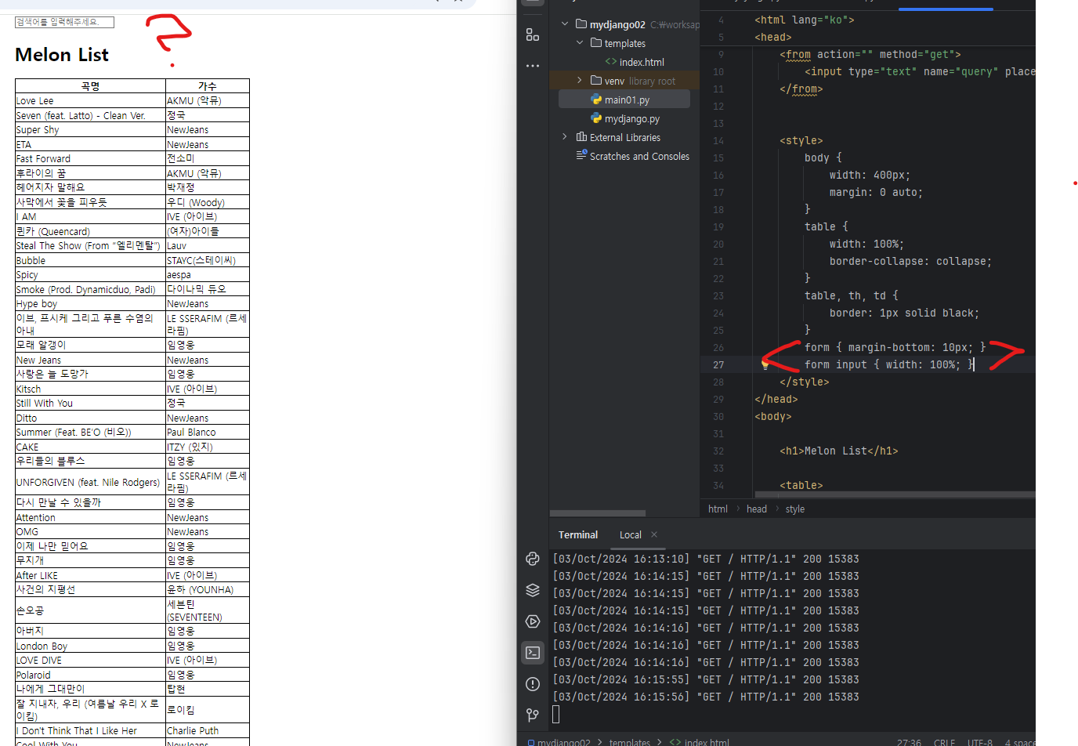
Task: Click the UTF-8 encoding status entry
Action: pyautogui.click(x=980, y=742)
